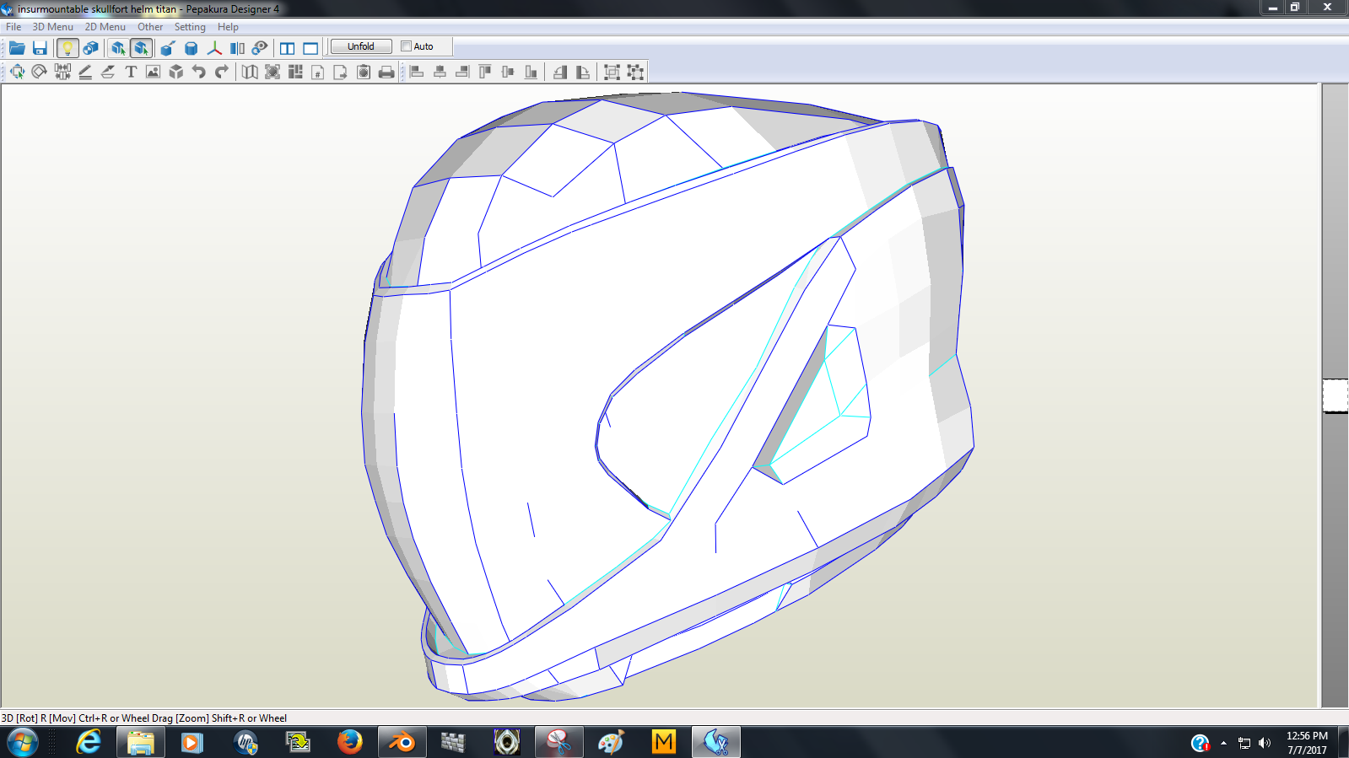Open Blender from the taskbar
1349x758 pixels.
pyautogui.click(x=402, y=742)
